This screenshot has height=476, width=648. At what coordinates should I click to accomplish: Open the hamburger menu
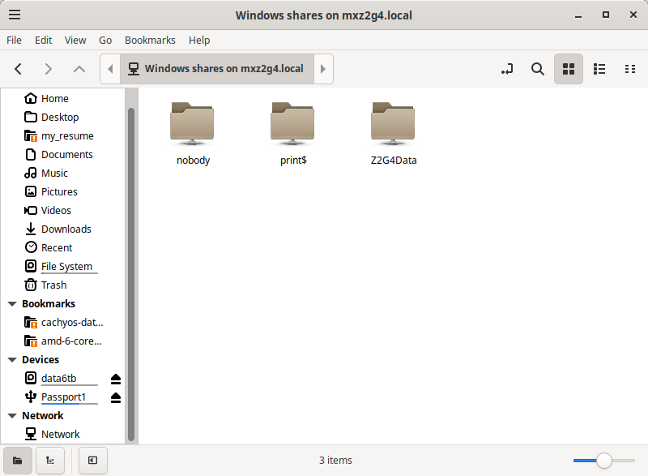pyautogui.click(x=15, y=15)
